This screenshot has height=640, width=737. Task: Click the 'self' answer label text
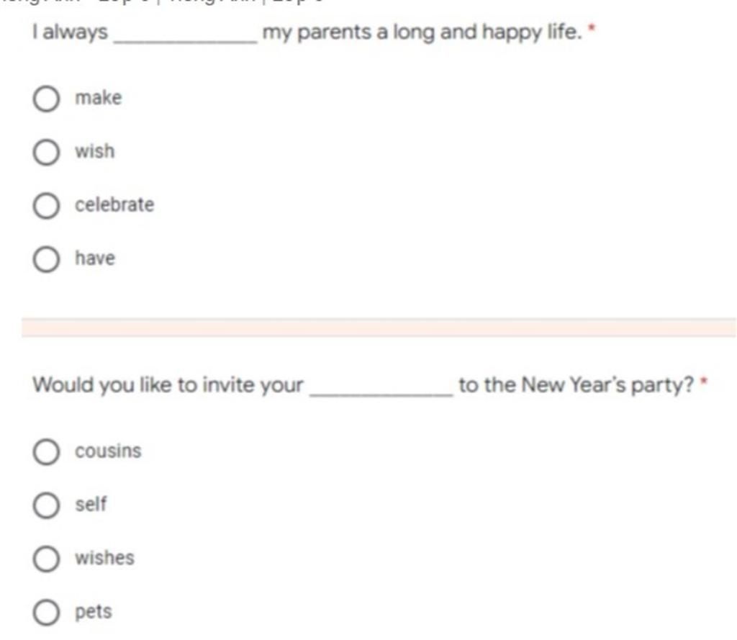[x=91, y=504]
